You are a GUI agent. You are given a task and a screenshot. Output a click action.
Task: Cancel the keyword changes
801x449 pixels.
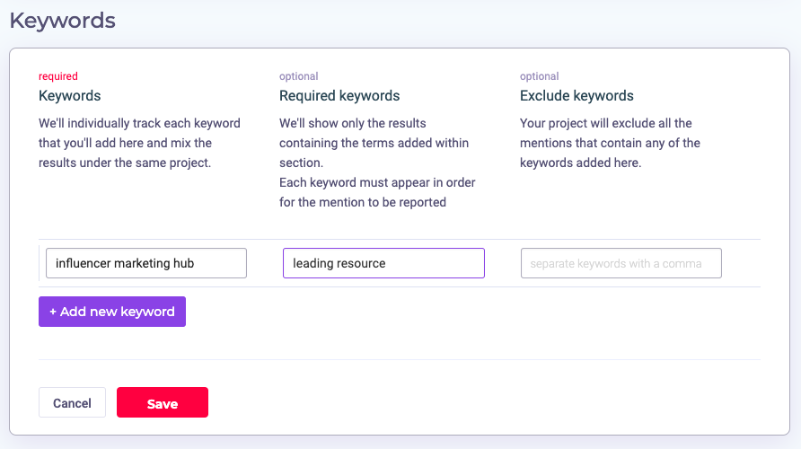(72, 403)
